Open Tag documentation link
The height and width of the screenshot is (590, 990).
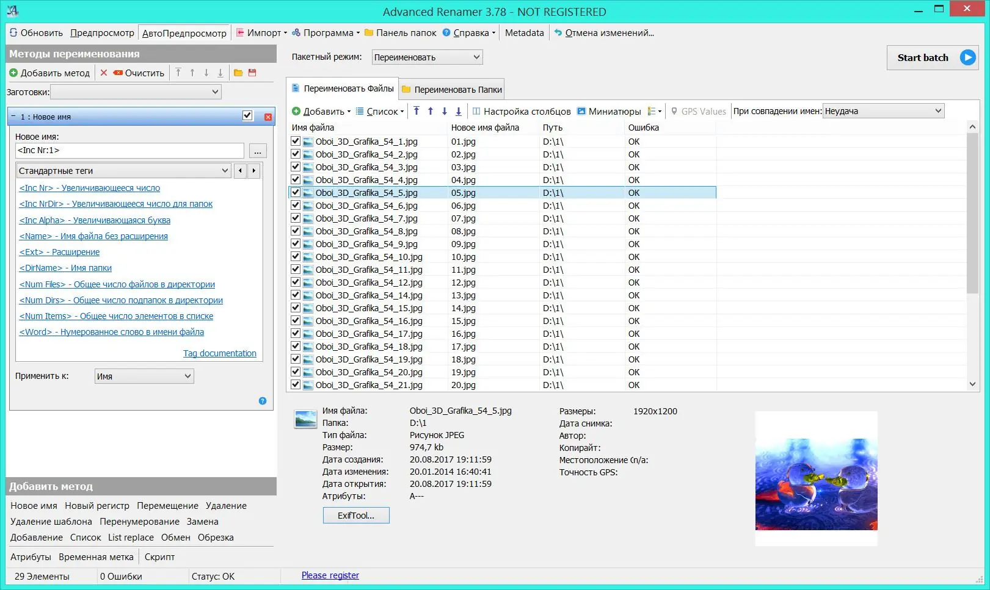coord(220,353)
